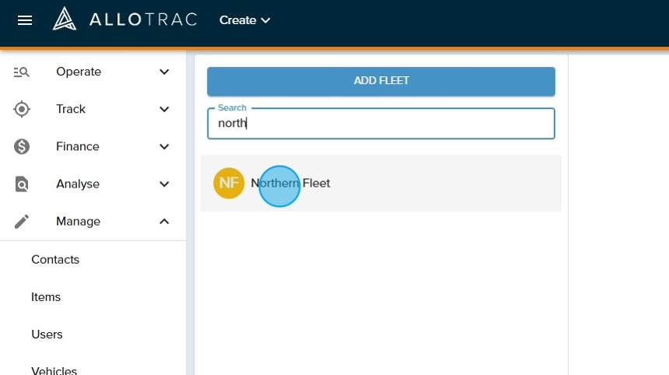Image resolution: width=669 pixels, height=375 pixels.
Task: Collapse the Manage section chevron
Action: pos(164,222)
